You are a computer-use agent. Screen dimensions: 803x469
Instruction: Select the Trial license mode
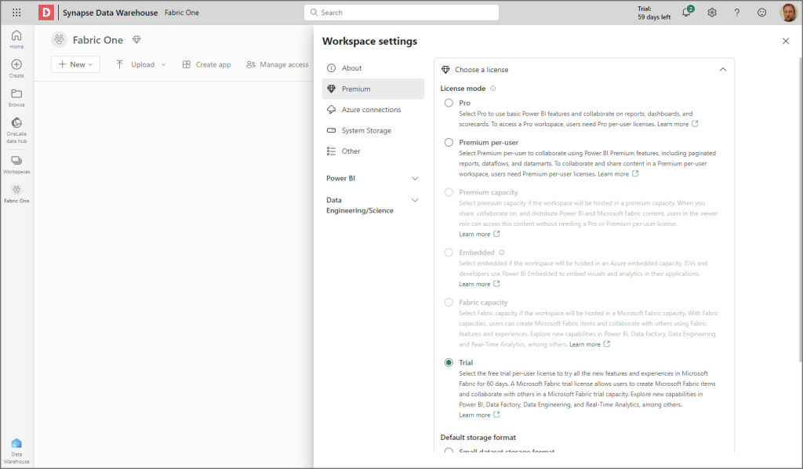tap(449, 362)
